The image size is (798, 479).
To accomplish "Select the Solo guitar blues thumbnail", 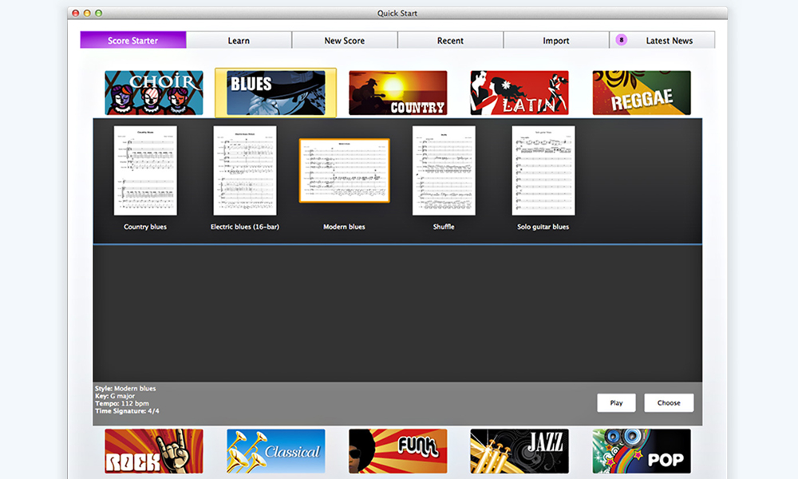I will coord(543,170).
